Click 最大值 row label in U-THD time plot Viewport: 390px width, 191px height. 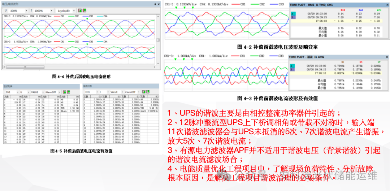click(x=322, y=29)
